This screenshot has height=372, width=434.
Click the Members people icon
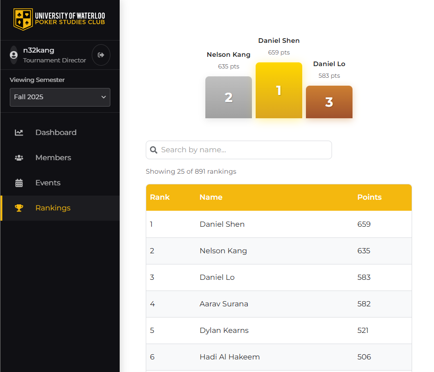[x=19, y=158]
